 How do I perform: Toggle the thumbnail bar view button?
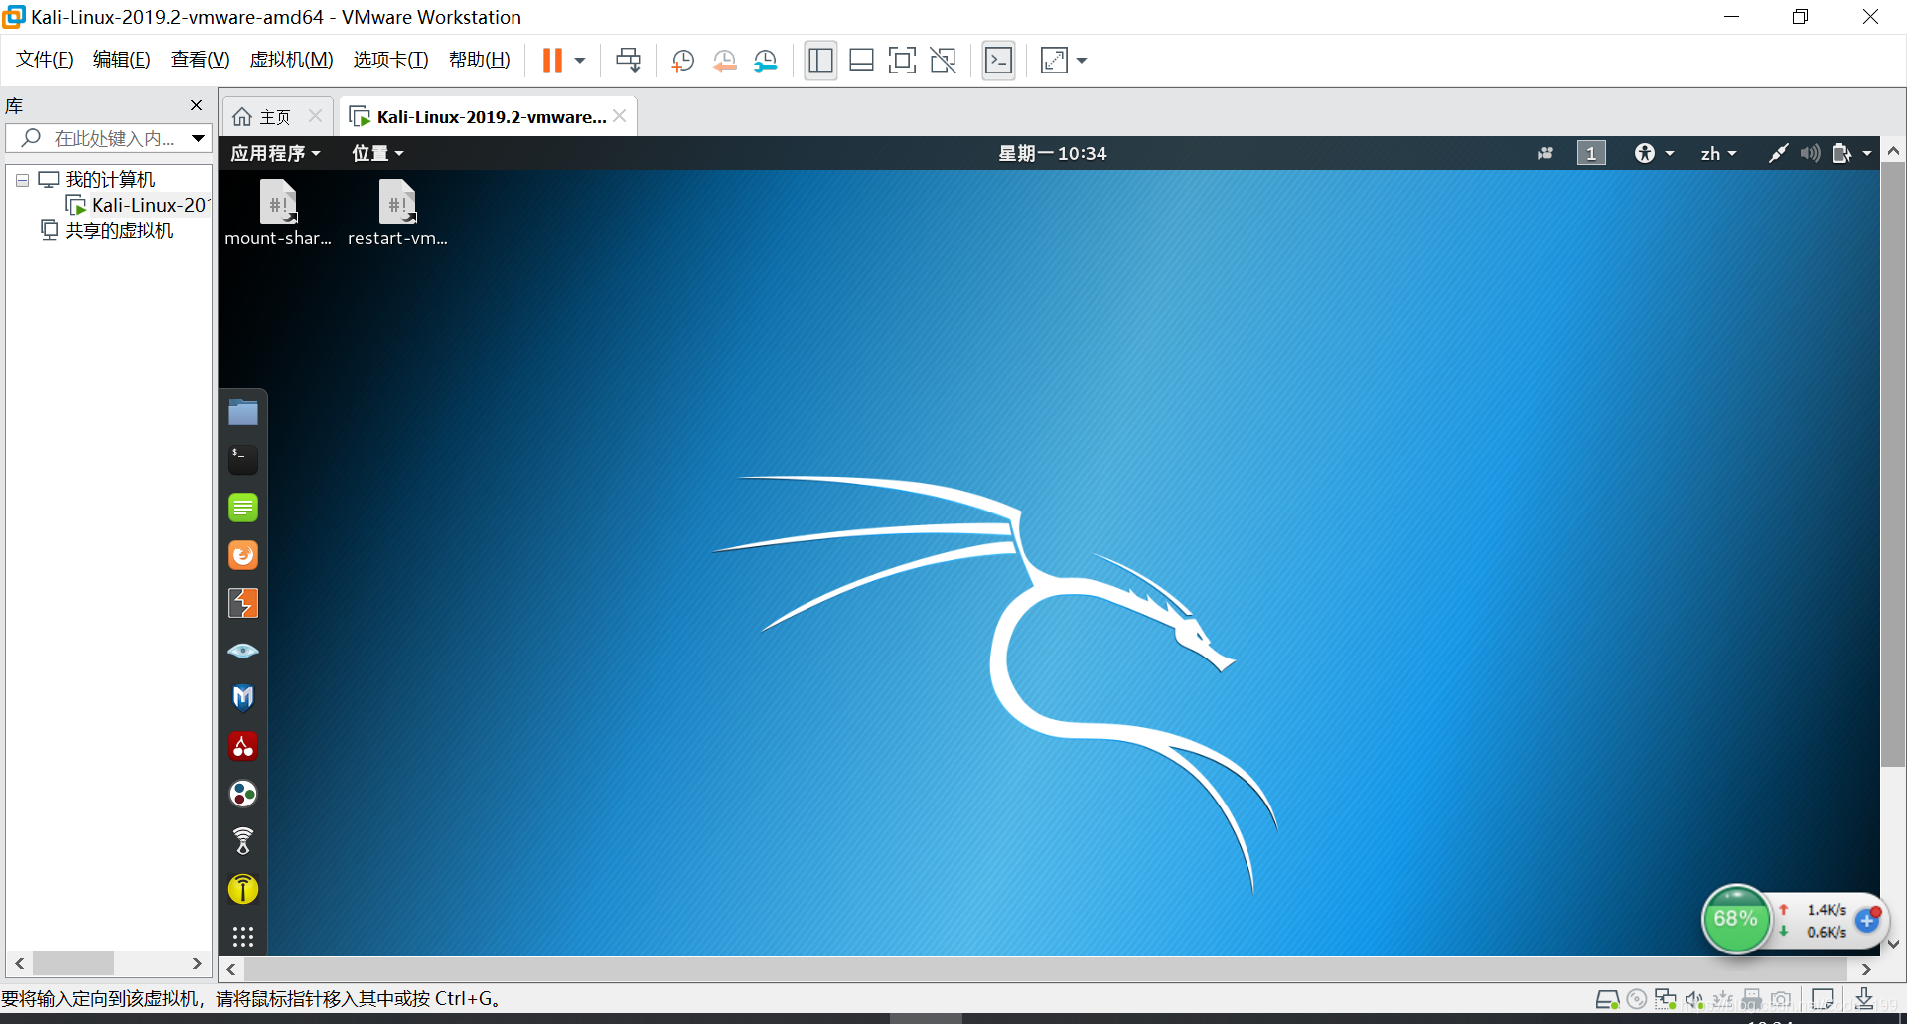(x=861, y=61)
